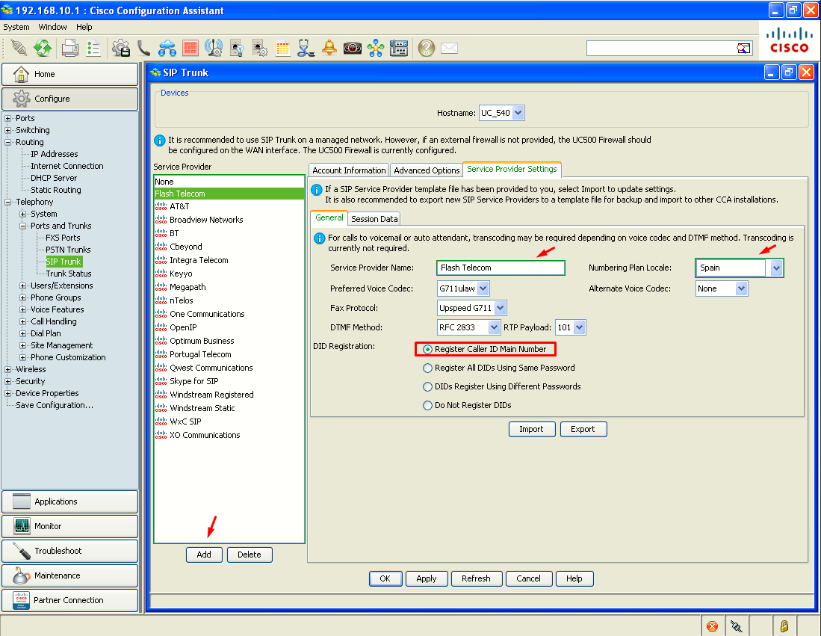
Task: Open the Monitor sidebar section
Action: click(x=69, y=526)
